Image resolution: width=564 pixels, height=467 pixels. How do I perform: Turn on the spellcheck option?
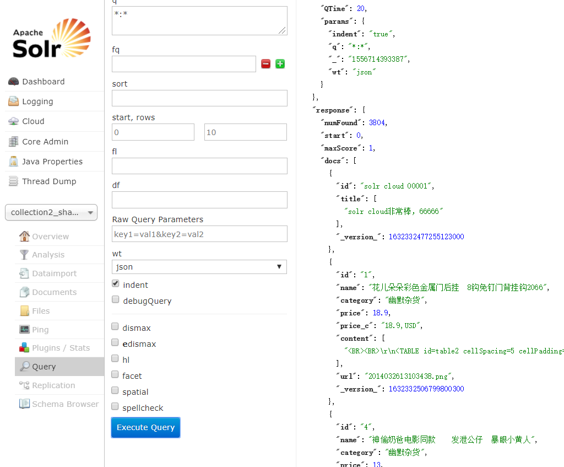coord(115,408)
